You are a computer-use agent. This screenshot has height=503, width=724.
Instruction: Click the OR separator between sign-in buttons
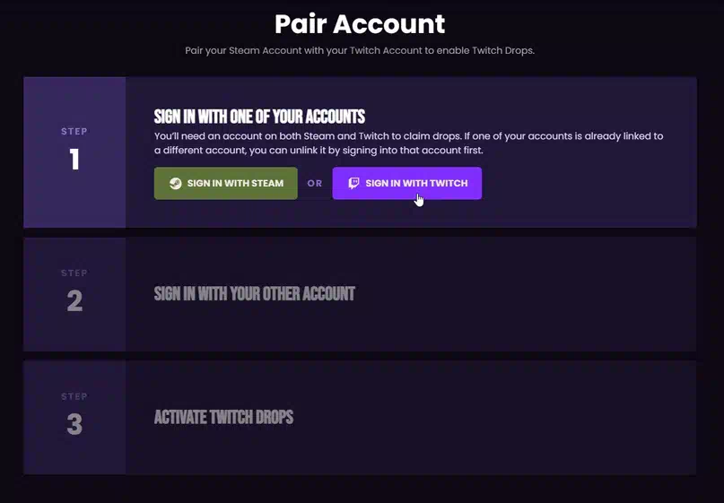(x=315, y=184)
